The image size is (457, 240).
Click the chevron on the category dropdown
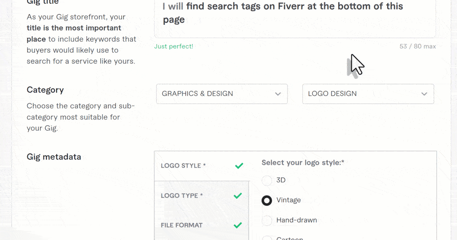278,94
